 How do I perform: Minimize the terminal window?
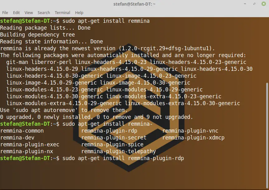pyautogui.click(x=245, y=4)
